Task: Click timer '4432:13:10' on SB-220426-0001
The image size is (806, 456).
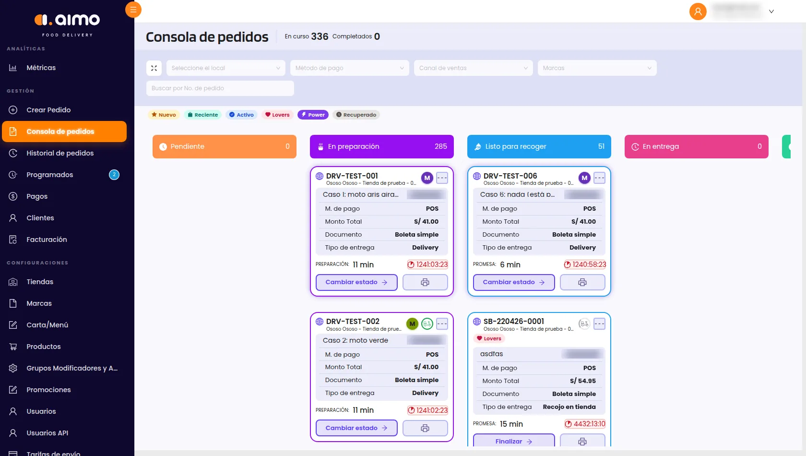Action: tap(585, 424)
